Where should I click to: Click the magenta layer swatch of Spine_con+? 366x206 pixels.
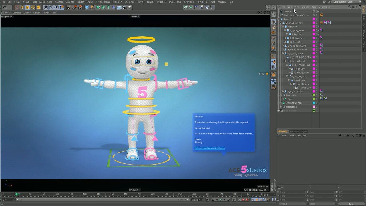pos(314,42)
